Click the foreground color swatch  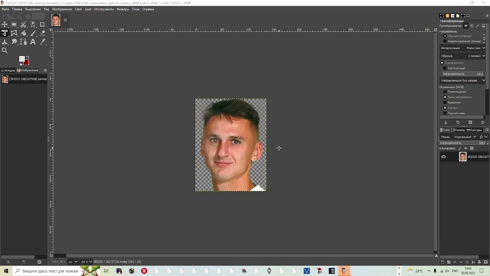pyautogui.click(x=22, y=59)
